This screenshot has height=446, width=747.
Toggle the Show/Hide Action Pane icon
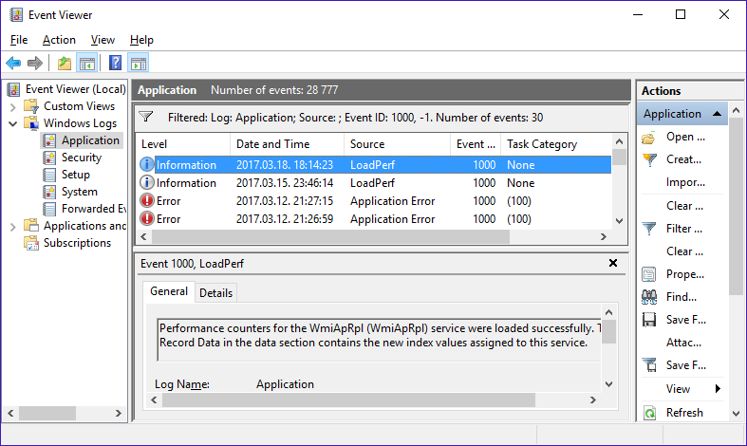click(138, 64)
